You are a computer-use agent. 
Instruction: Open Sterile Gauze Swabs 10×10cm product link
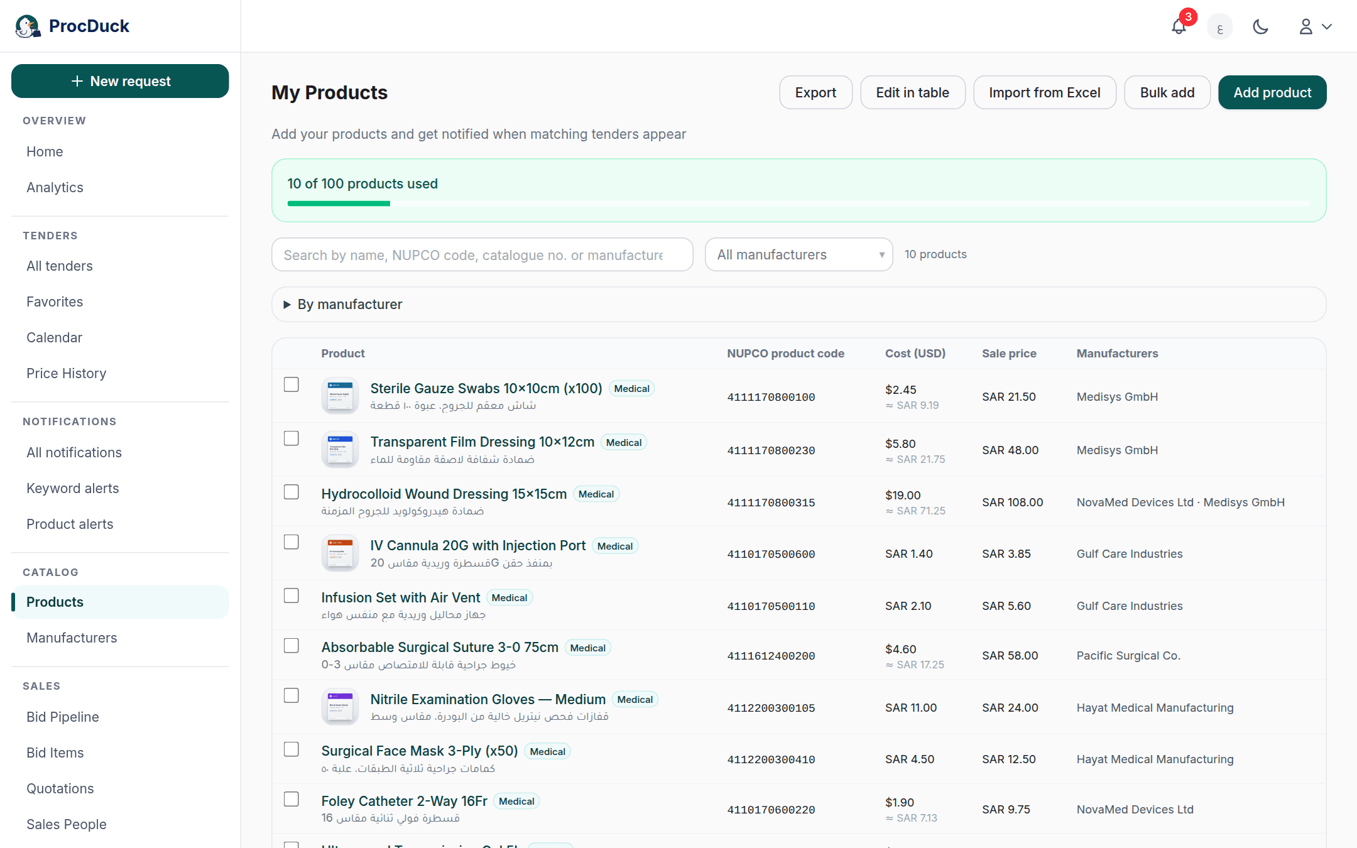[486, 388]
